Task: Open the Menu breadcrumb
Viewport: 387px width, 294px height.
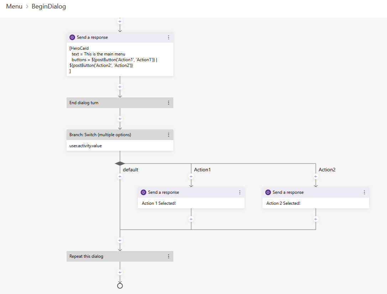Action: (x=14, y=6)
